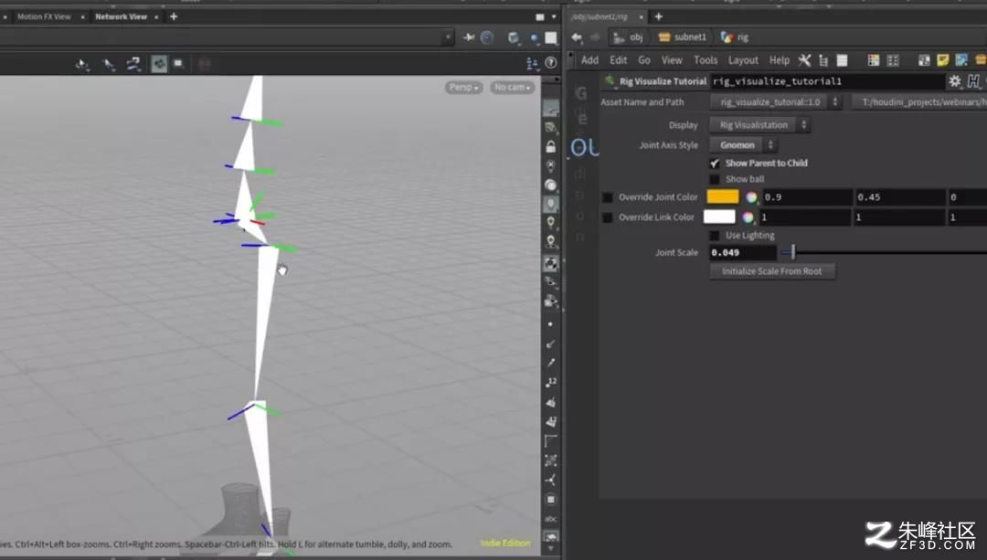The width and height of the screenshot is (987, 560).
Task: Open the joint color wheel picker
Action: click(x=751, y=197)
